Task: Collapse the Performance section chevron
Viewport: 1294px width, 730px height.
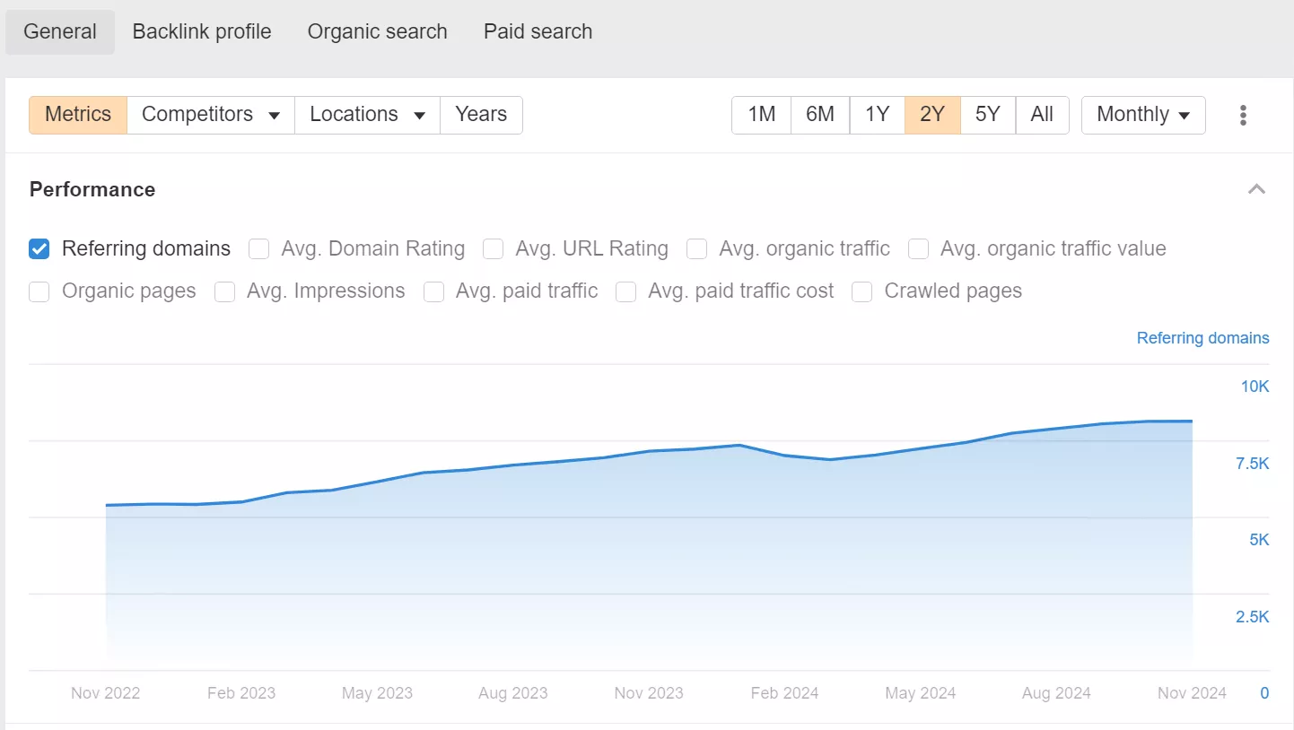Action: click(x=1257, y=189)
